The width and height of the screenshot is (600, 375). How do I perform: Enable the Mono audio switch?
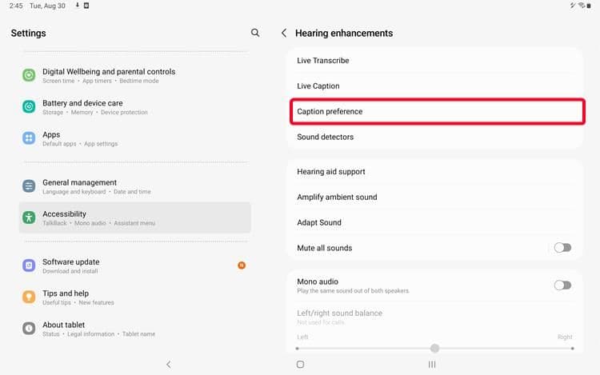tap(562, 285)
